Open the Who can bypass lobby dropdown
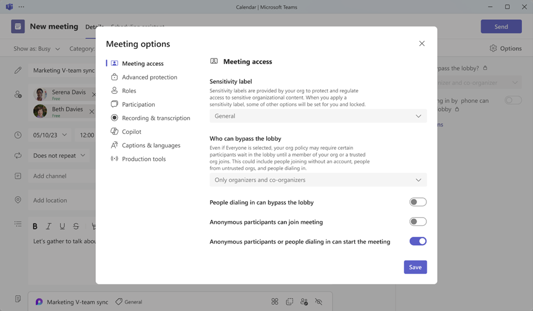 pos(318,180)
